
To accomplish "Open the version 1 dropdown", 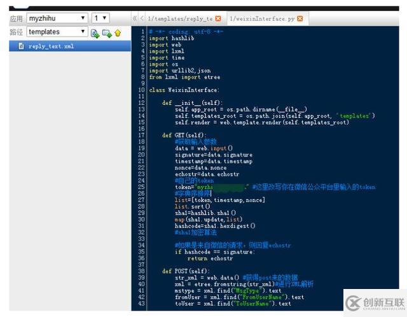I will pyautogui.click(x=100, y=18).
